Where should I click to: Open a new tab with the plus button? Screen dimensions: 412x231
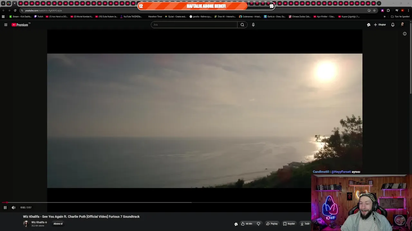[x=379, y=4]
